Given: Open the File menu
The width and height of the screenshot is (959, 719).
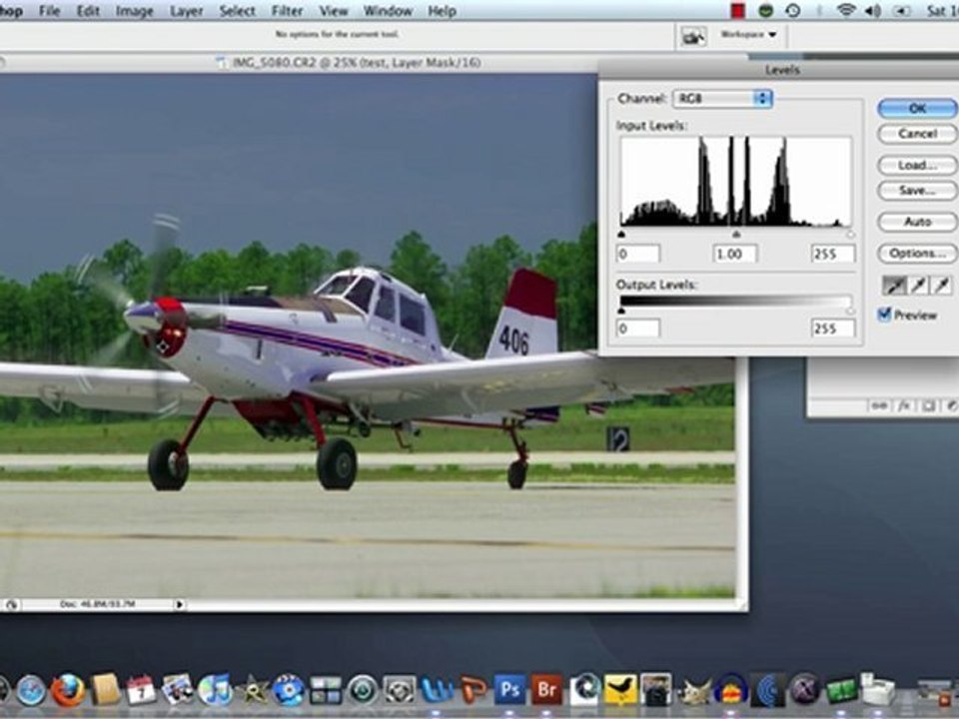Looking at the screenshot, I should 50,11.
